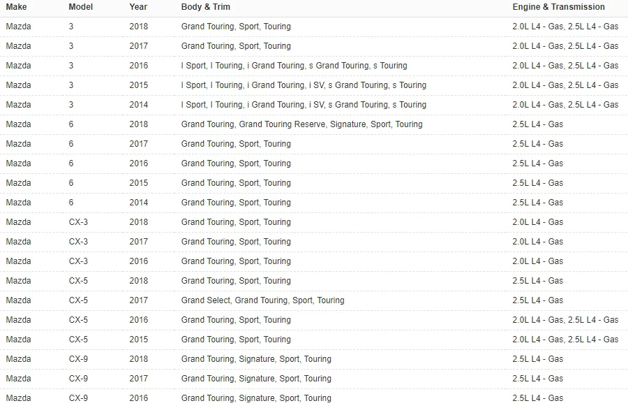
Task: Click engine cell for CX-5 2016
Action: coord(565,320)
